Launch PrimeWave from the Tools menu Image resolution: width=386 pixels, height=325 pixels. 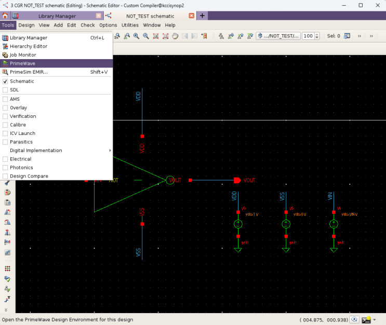[22, 63]
